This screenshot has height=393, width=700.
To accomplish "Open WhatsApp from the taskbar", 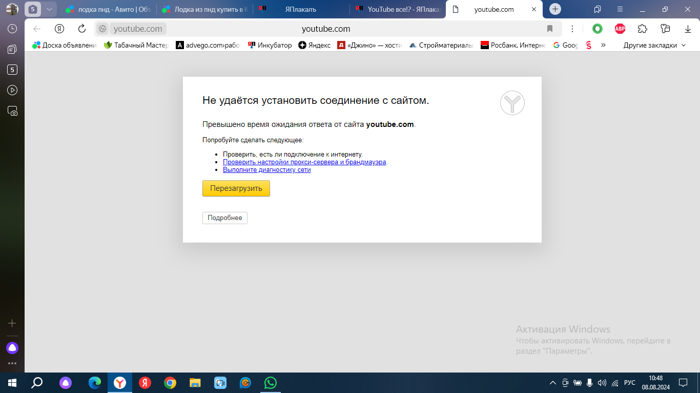I will pyautogui.click(x=270, y=383).
